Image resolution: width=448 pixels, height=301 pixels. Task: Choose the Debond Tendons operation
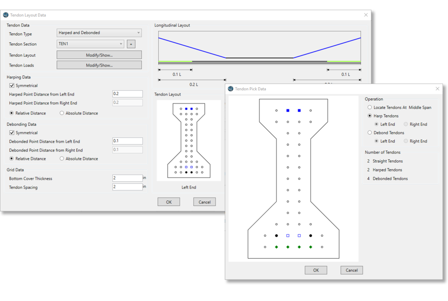pyautogui.click(x=370, y=133)
